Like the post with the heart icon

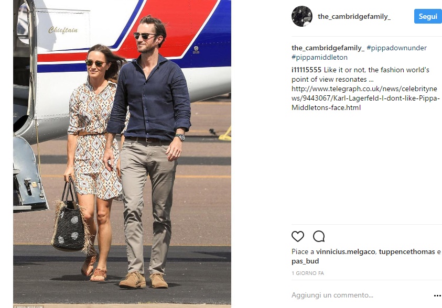coord(298,236)
